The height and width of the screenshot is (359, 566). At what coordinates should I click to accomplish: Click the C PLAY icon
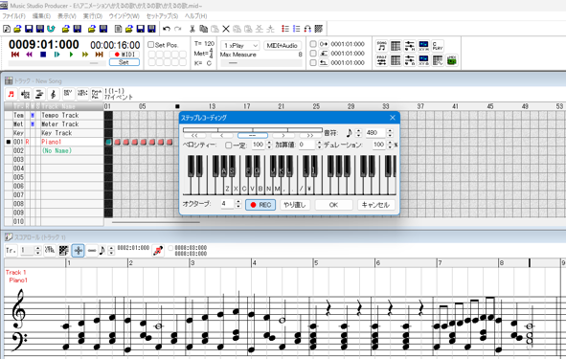point(438,46)
